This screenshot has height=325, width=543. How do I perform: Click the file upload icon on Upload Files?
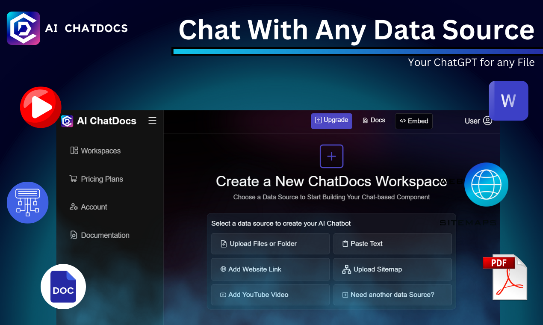tap(224, 244)
